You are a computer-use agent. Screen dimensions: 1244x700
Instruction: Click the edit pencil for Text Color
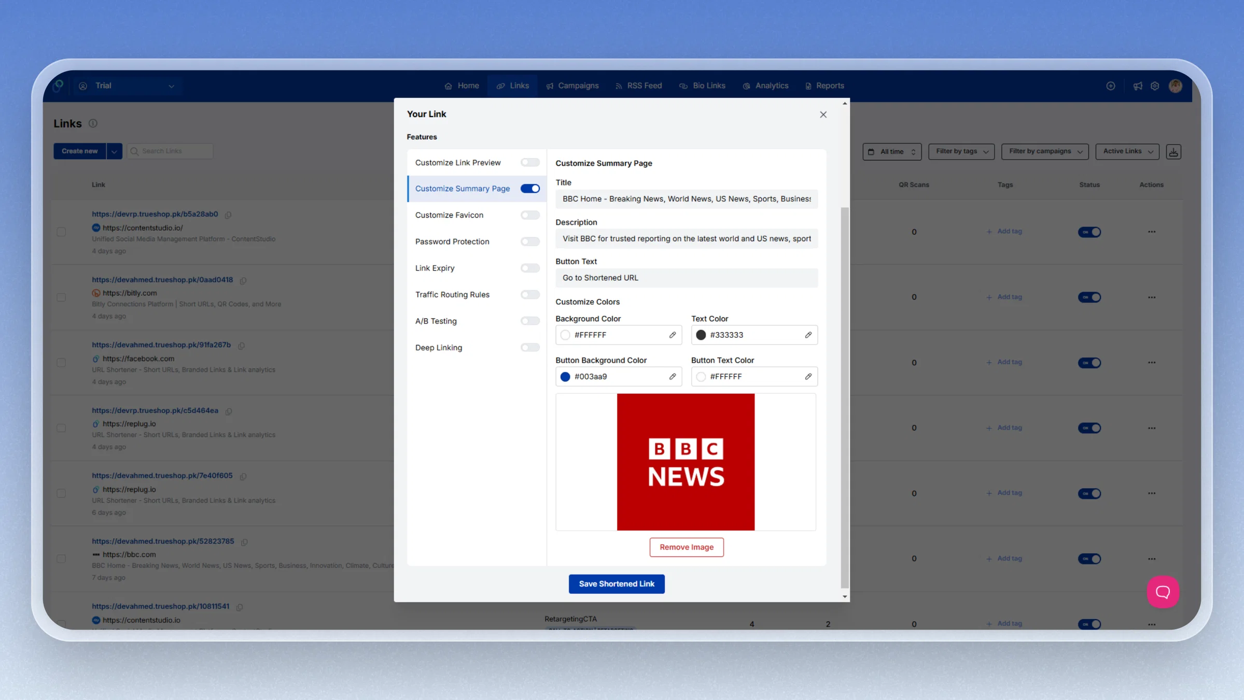808,335
